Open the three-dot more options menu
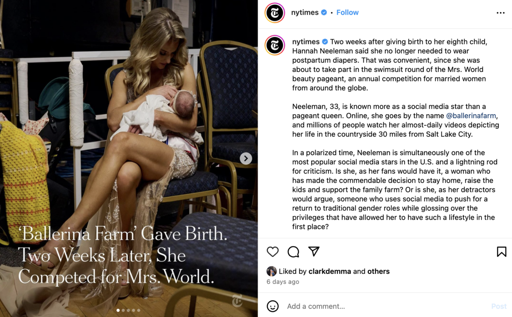The width and height of the screenshot is (512, 317). point(500,13)
